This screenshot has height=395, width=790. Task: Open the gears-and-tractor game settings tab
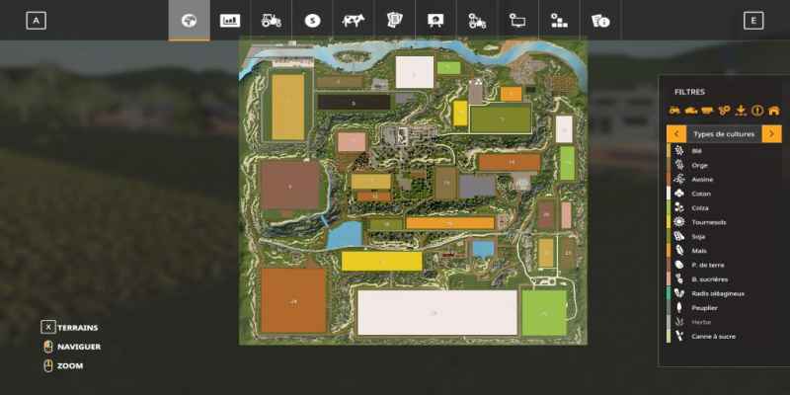coord(477,20)
